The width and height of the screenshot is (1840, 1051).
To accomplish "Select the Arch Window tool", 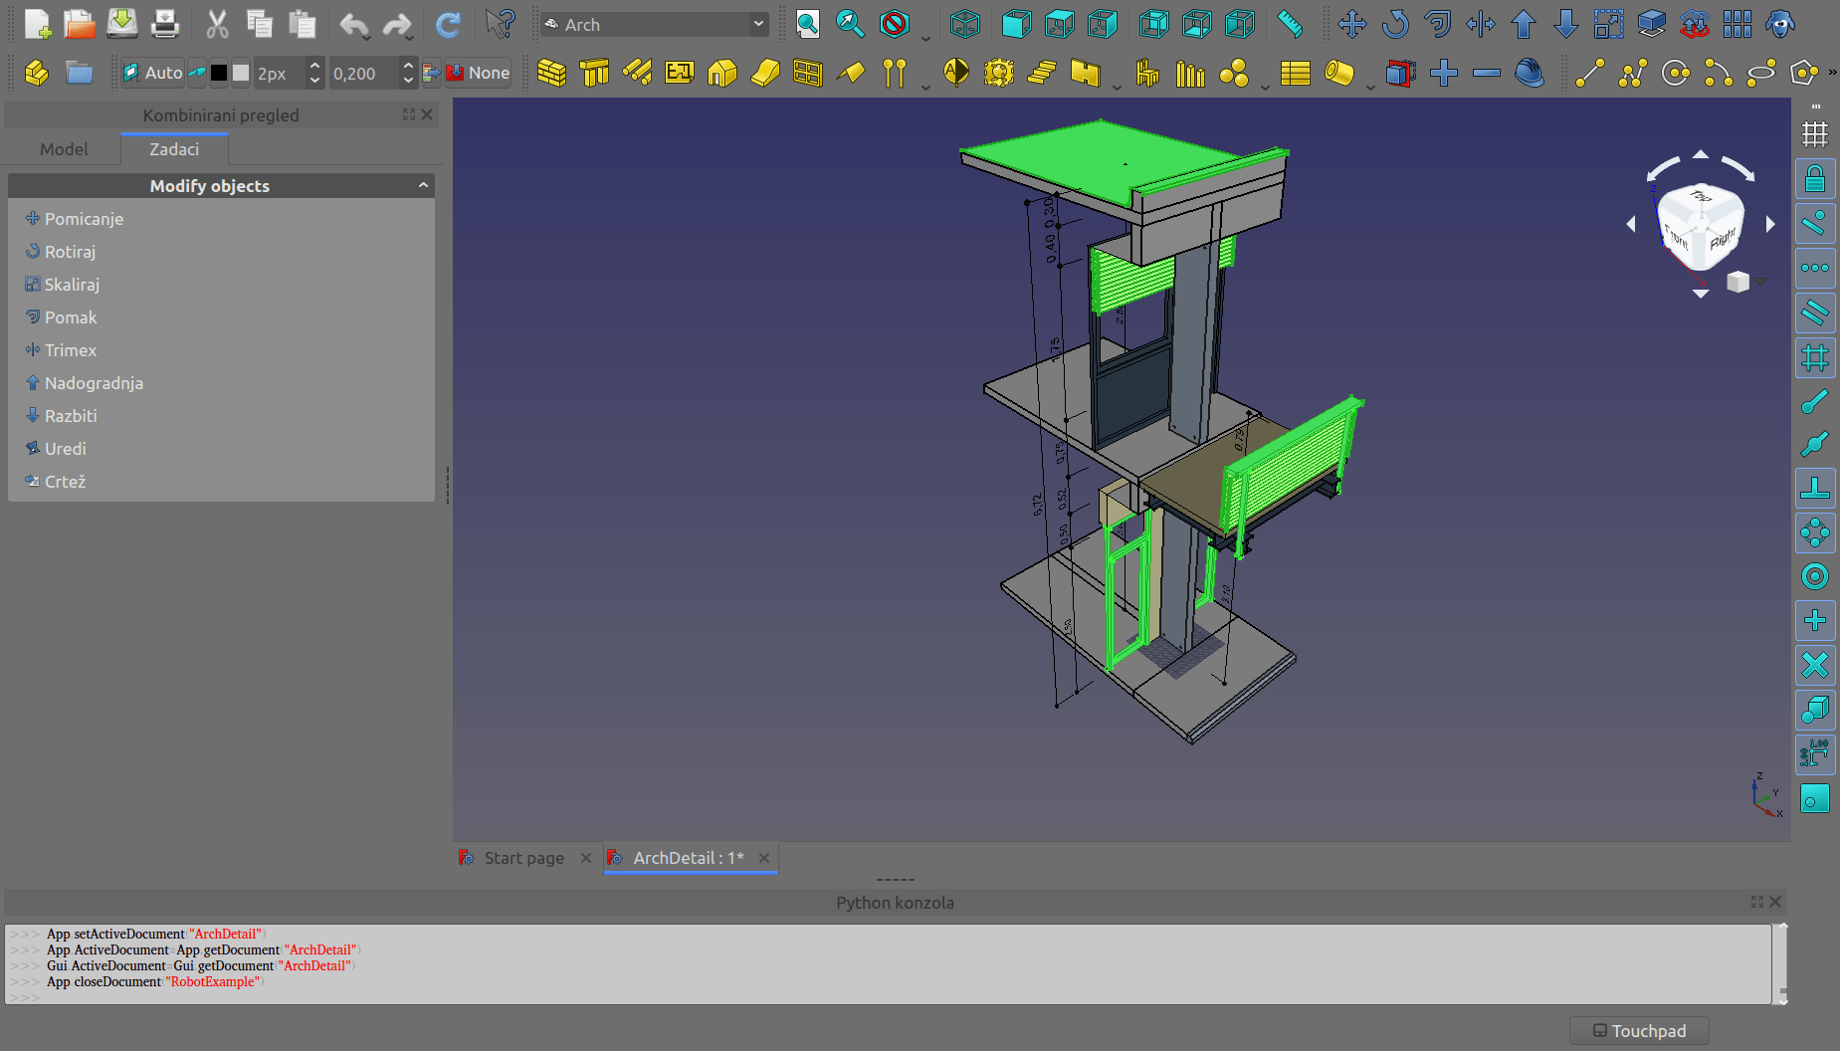I will point(808,73).
